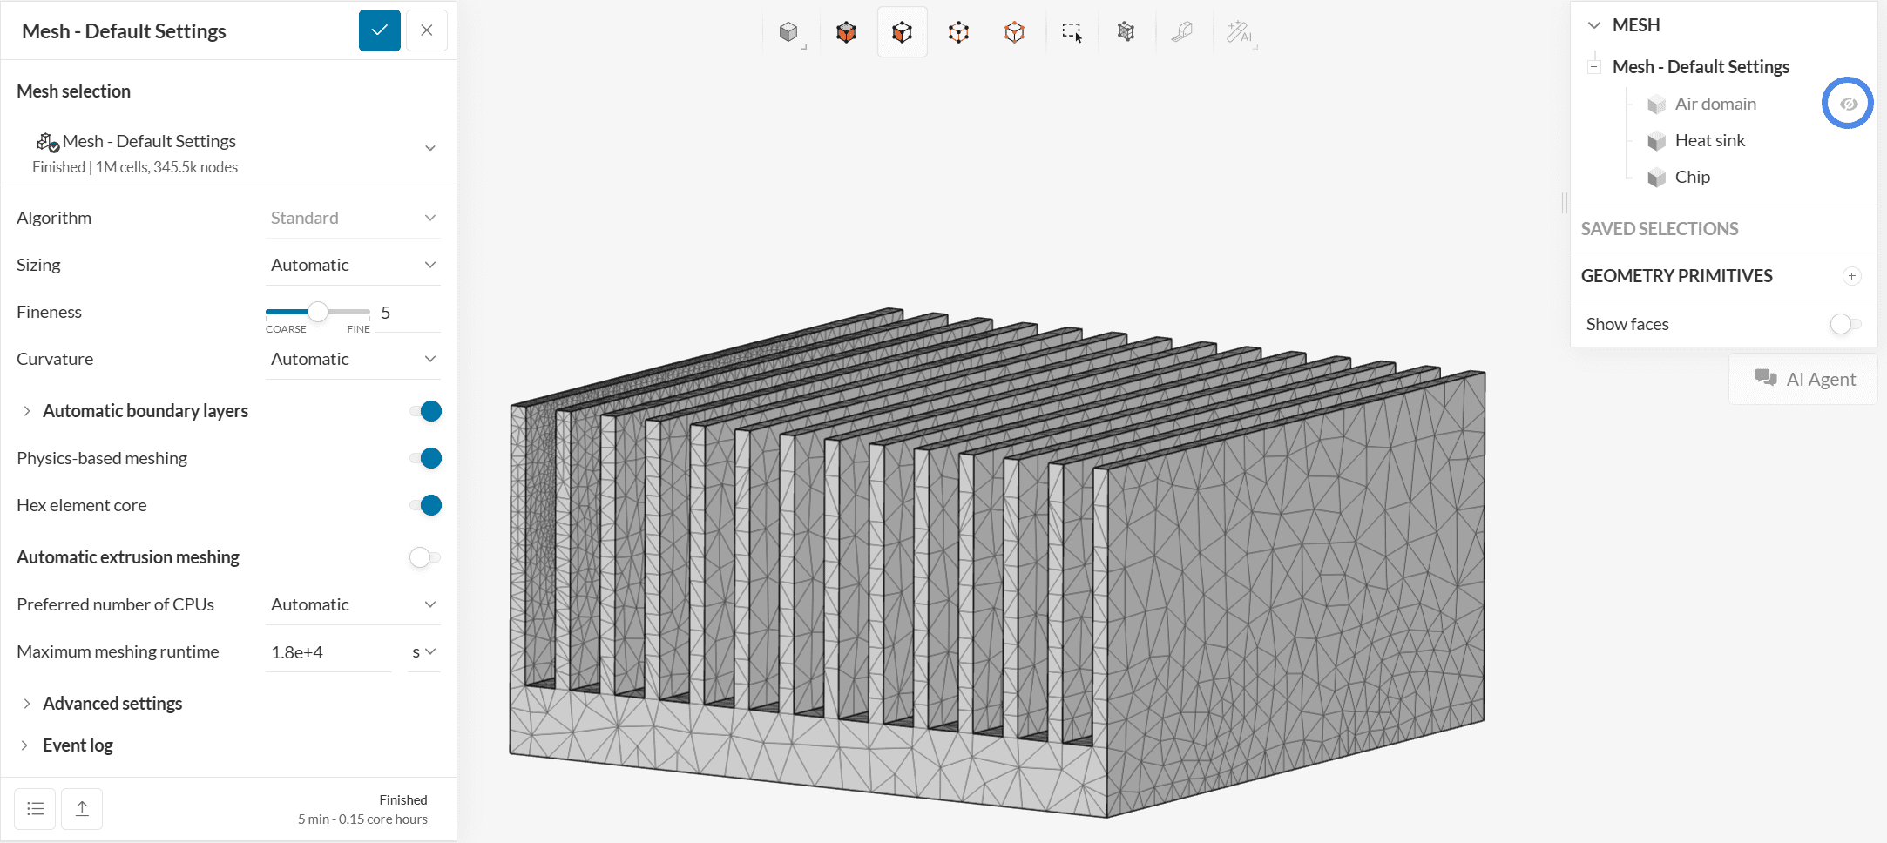Enable the box selection tool

click(x=1072, y=32)
